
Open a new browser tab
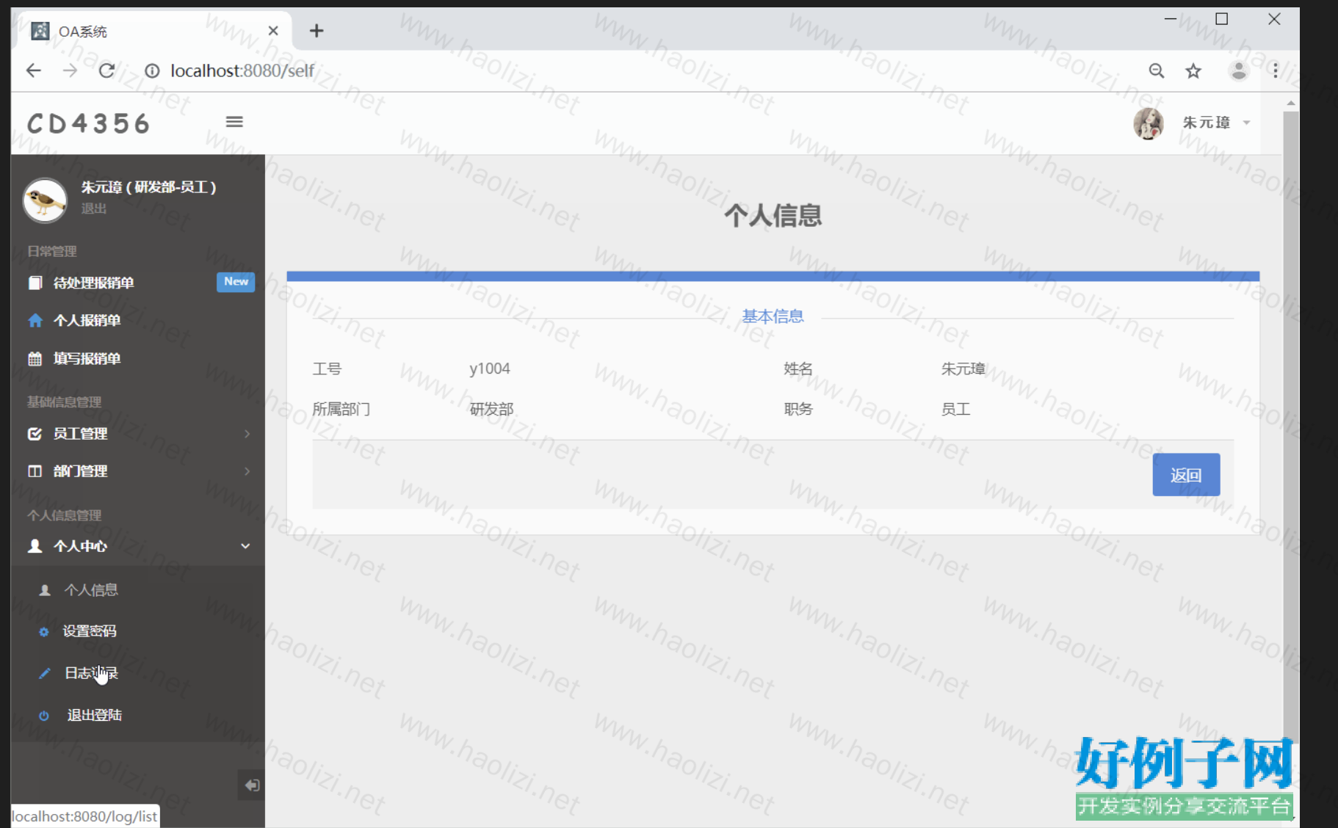[x=317, y=31]
